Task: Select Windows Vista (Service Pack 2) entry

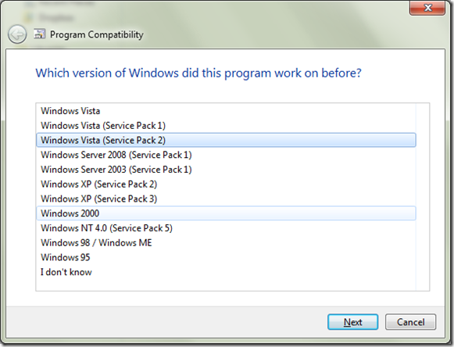Action: click(x=226, y=140)
